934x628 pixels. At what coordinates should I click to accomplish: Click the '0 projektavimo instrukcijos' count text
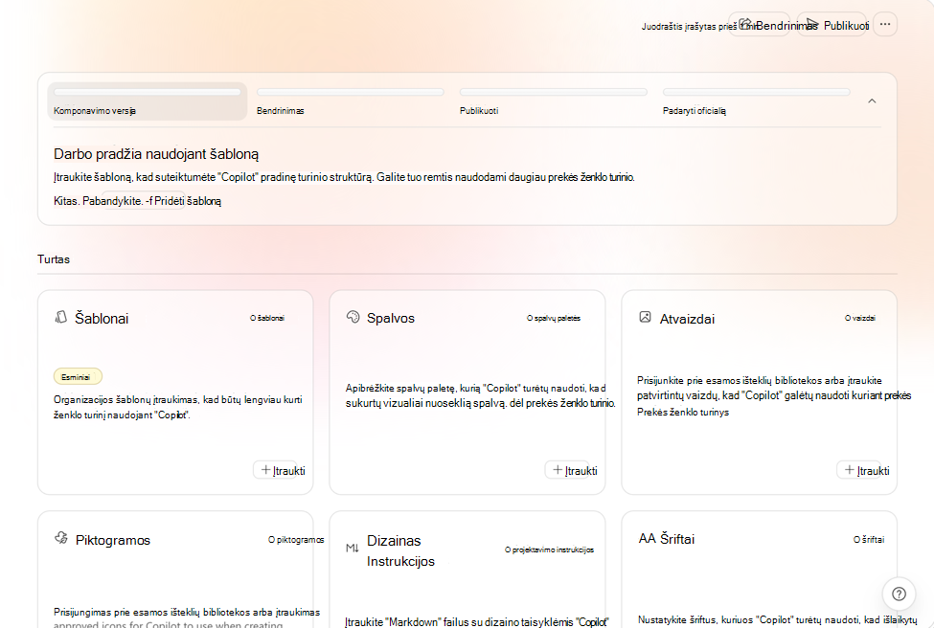[x=549, y=549]
